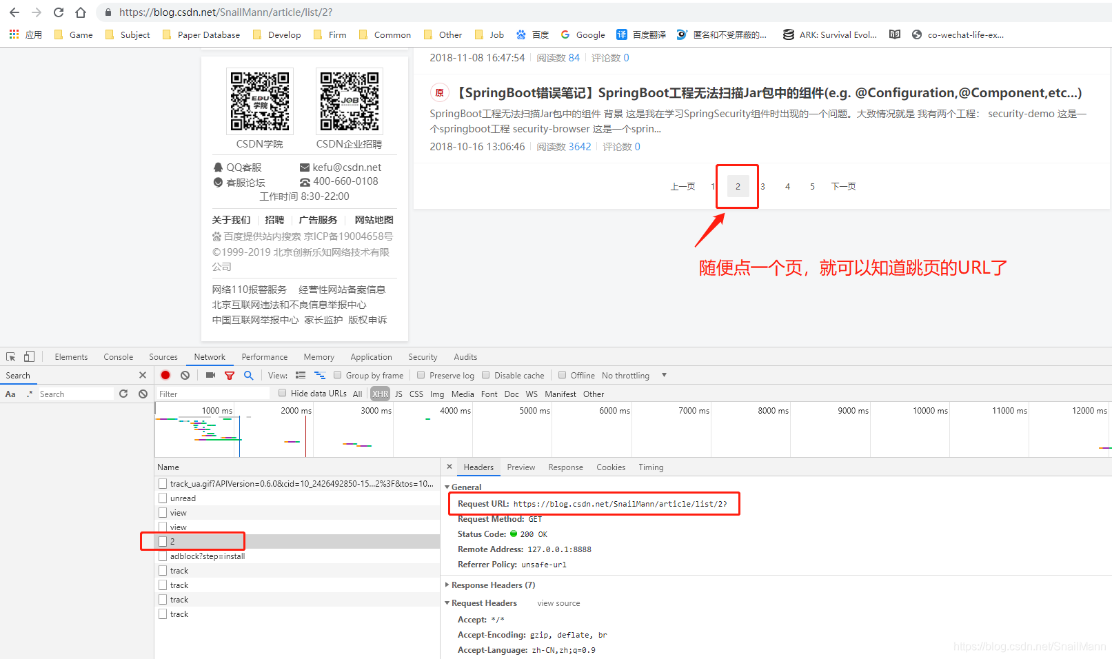The image size is (1112, 659).
Task: Select the Preview tab in request details
Action: pyautogui.click(x=521, y=467)
